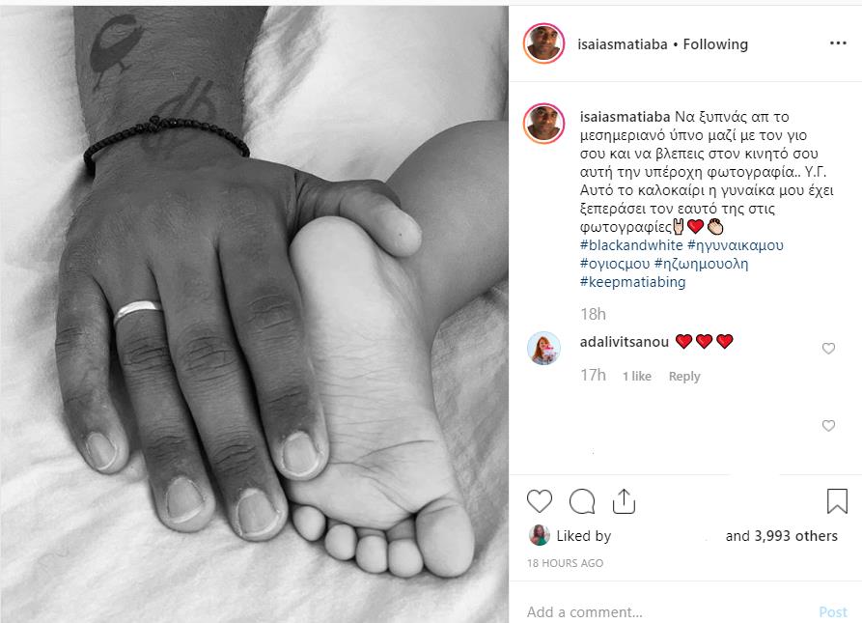Save post with the bookmark icon
Screen dimensions: 862x623
click(x=837, y=501)
